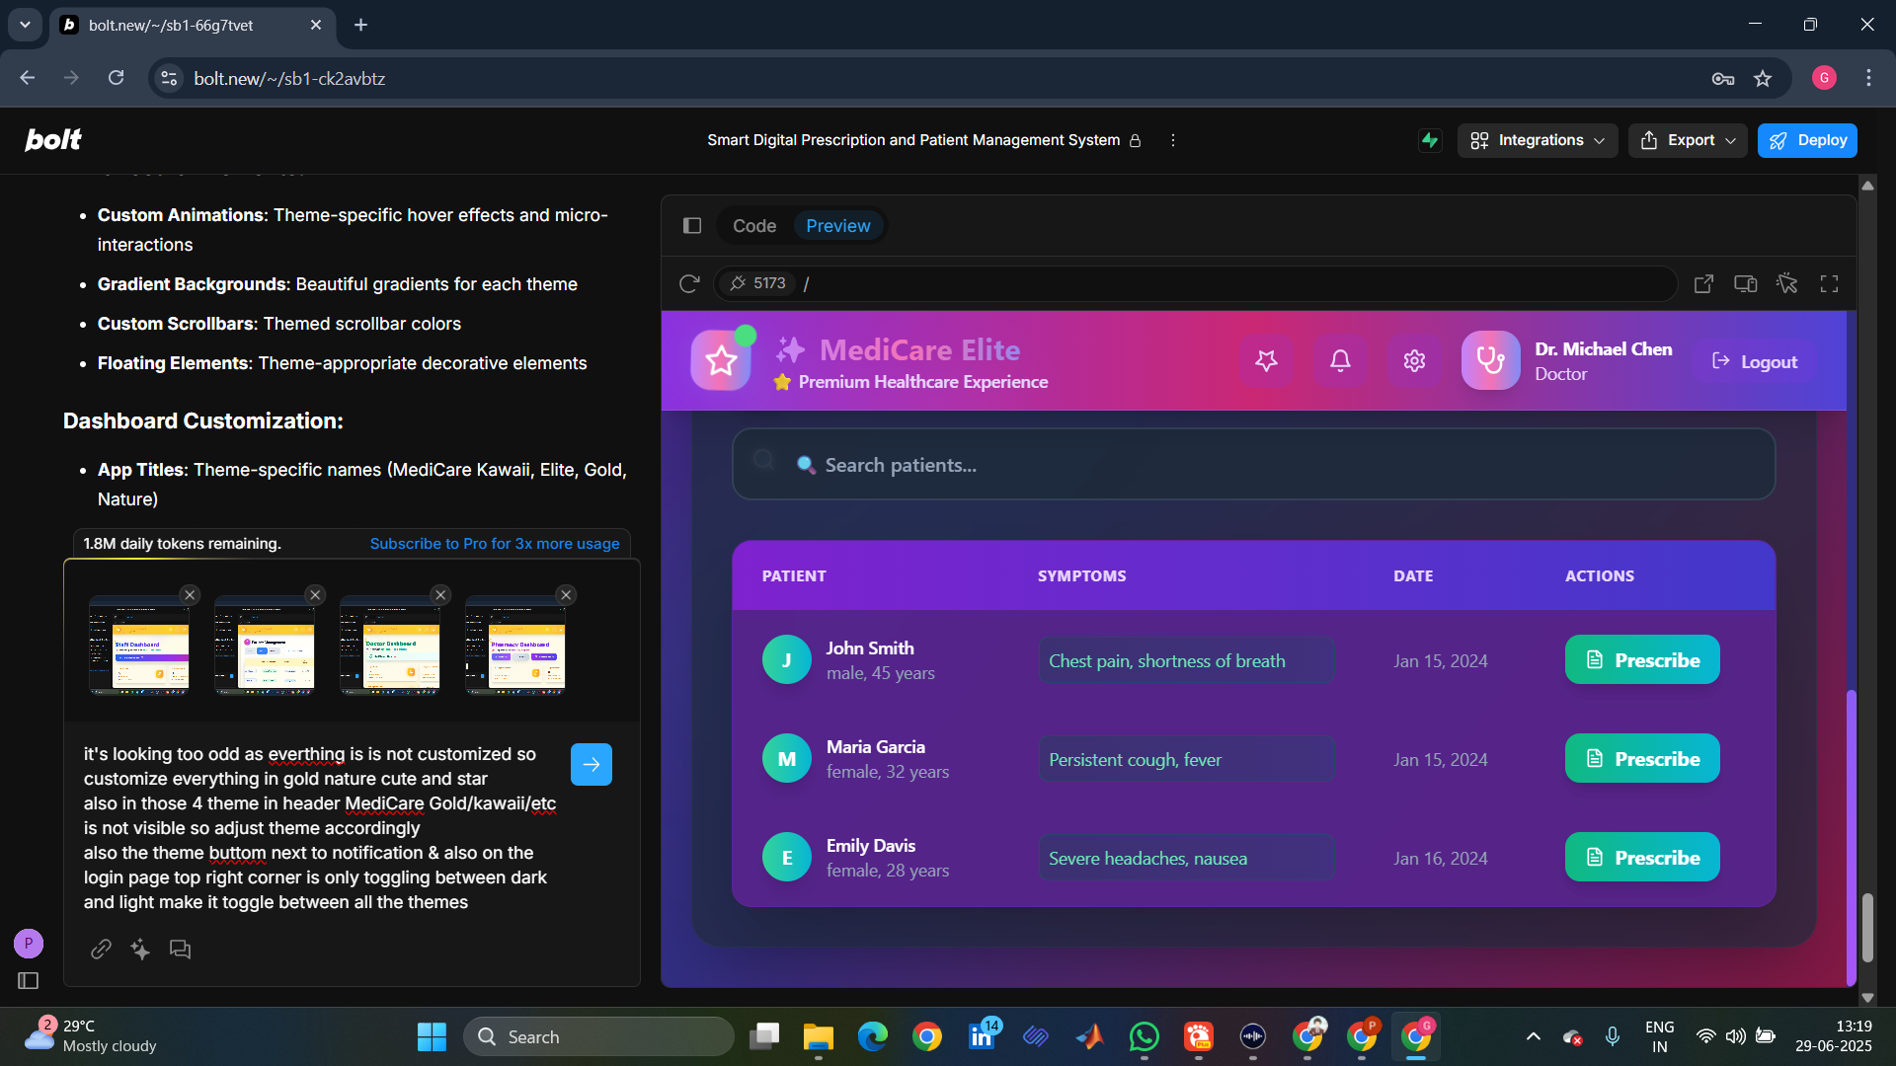Remove the first attached screenshot thumbnail

190,595
